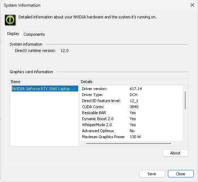Click the Items column header
198x182 pixels.
click(45, 82)
